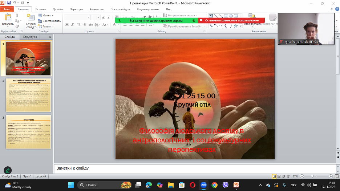This screenshot has height=191, width=340.
Task: Click the Восстановить reset button
Action: click(49, 21)
